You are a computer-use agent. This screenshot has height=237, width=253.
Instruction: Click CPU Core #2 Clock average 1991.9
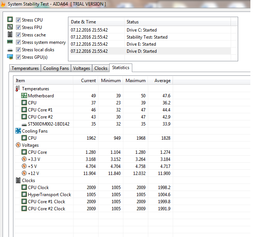point(164,209)
